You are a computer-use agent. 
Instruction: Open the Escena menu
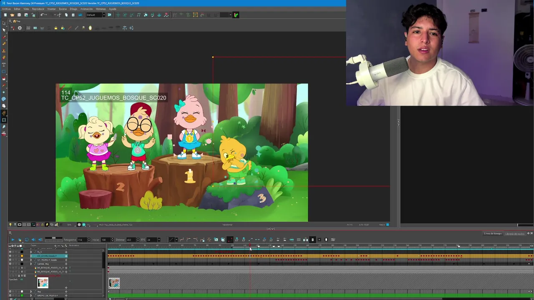[63, 9]
